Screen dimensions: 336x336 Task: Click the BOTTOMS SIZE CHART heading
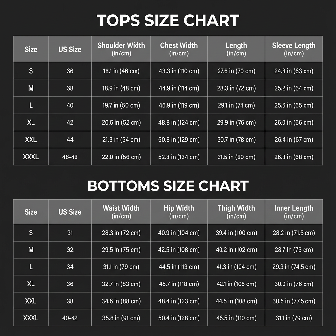click(x=168, y=186)
